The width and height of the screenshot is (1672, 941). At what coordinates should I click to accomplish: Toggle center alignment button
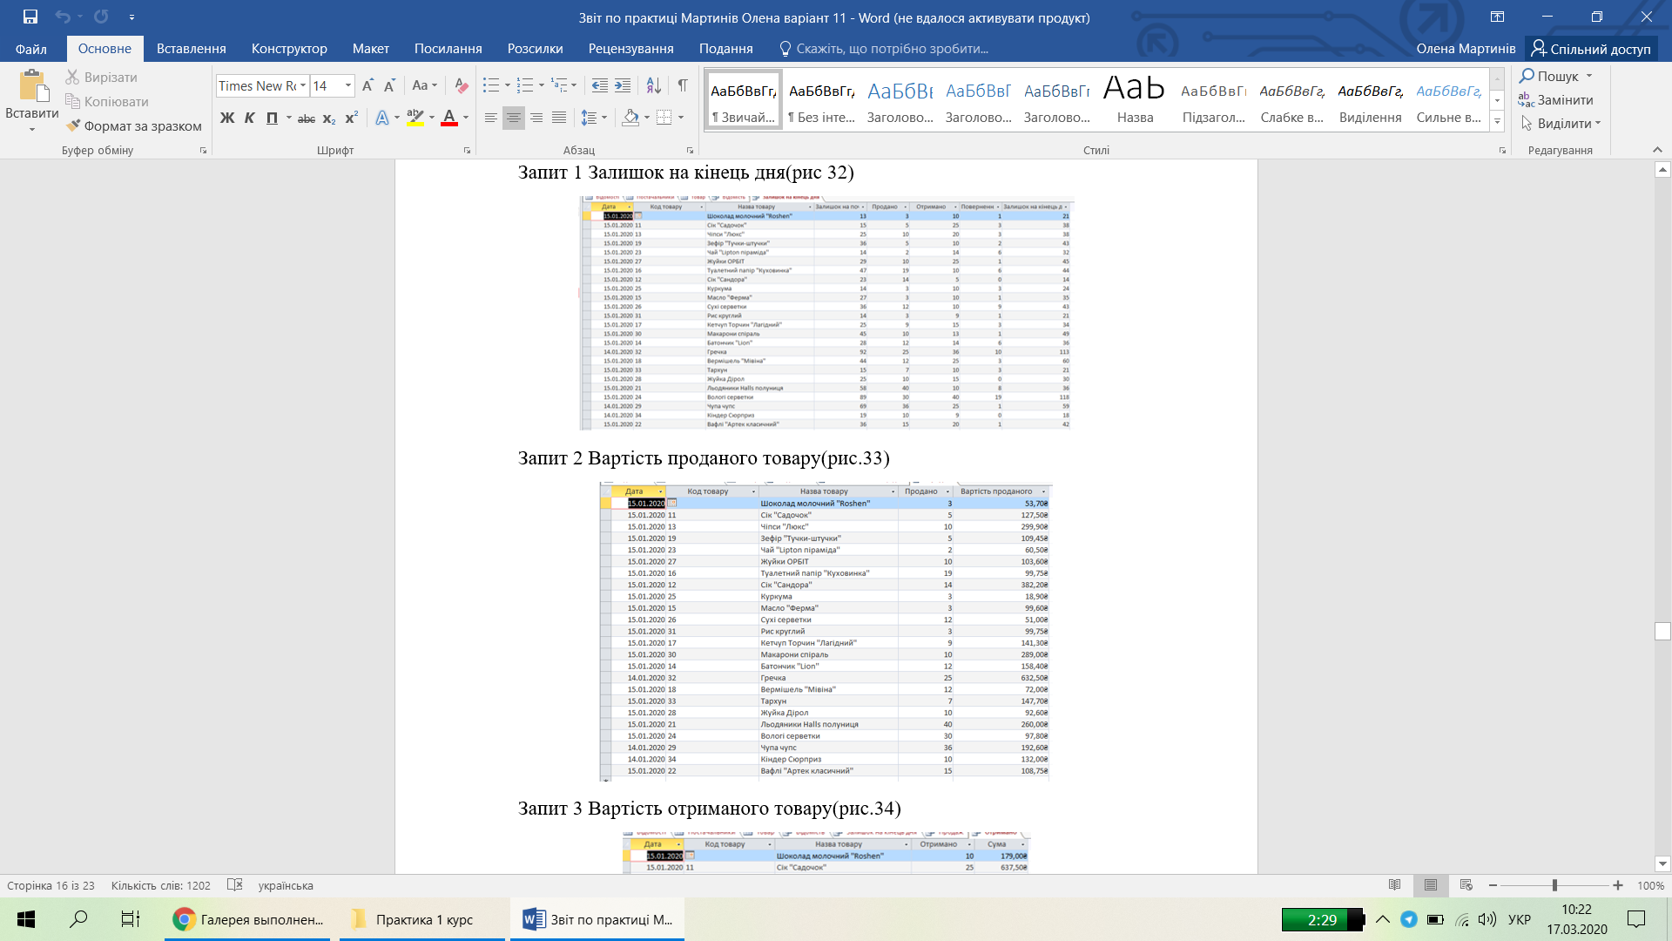pos(514,118)
